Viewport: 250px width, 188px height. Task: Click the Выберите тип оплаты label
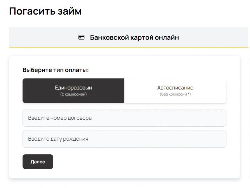[x=56, y=70]
